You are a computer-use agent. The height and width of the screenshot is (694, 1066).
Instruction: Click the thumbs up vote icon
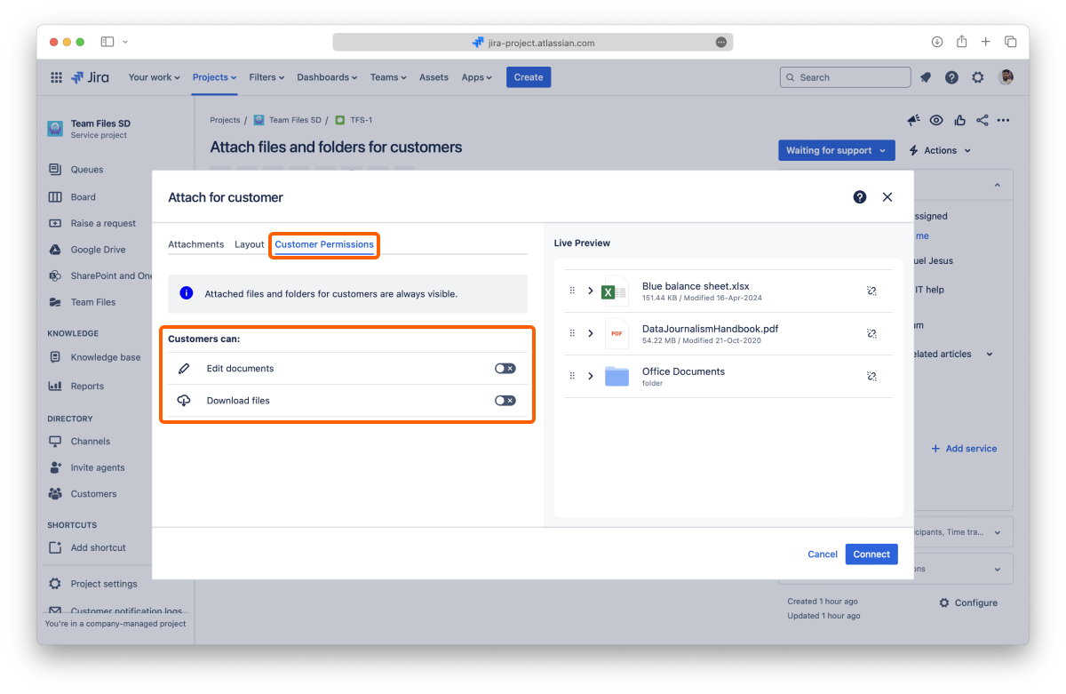(959, 121)
